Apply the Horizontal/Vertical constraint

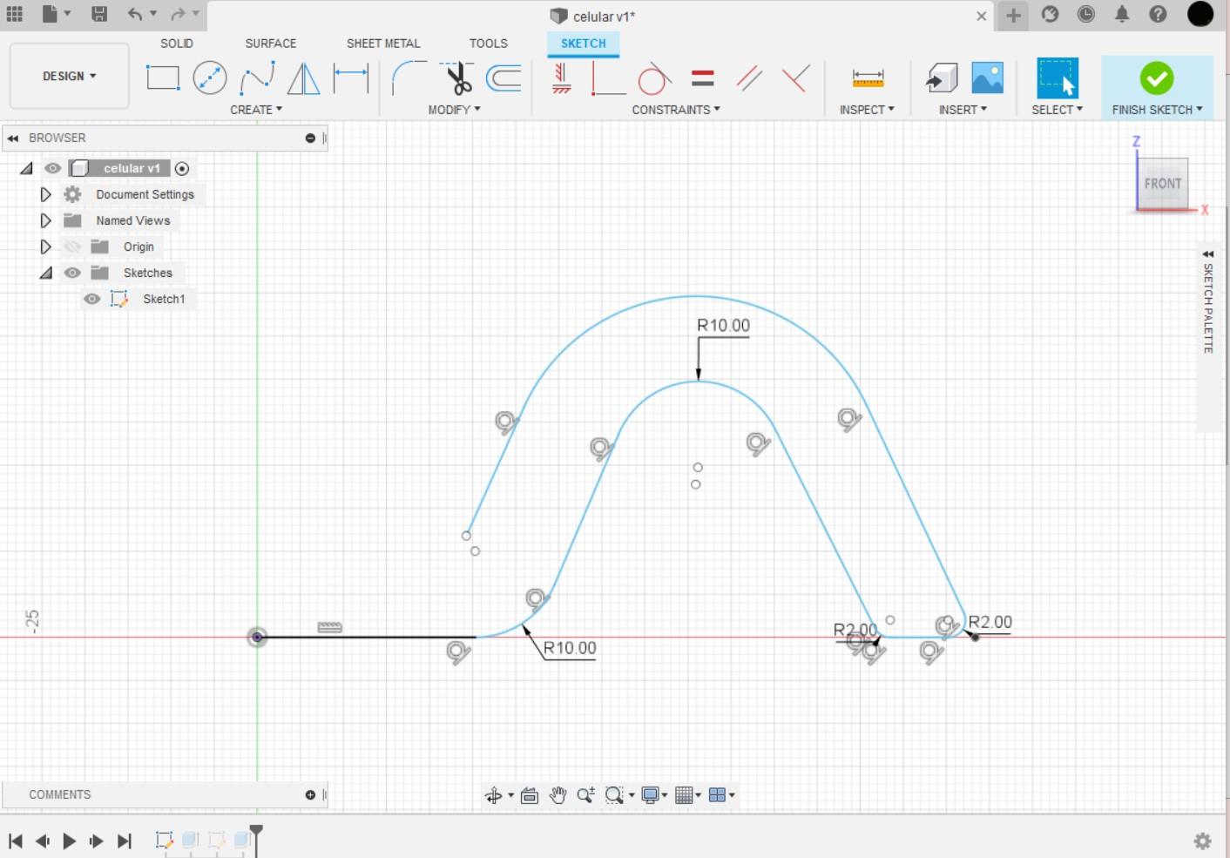(x=562, y=78)
